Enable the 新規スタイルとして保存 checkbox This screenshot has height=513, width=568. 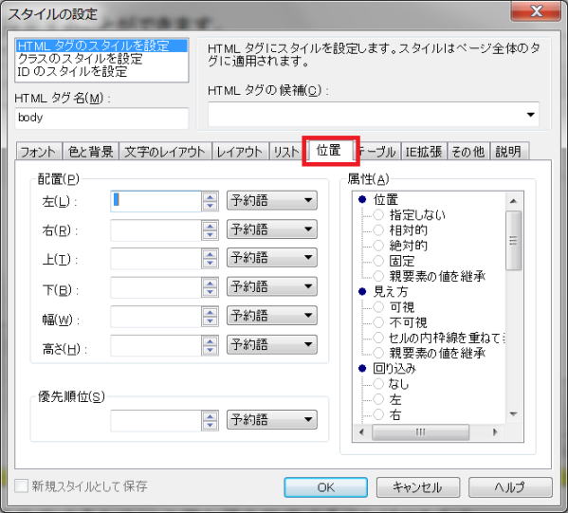pyautogui.click(x=22, y=486)
